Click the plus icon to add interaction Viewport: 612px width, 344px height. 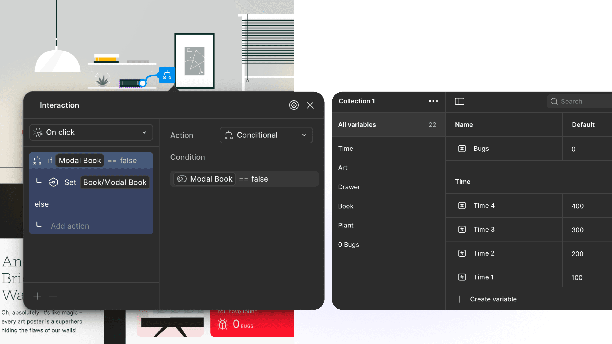[37, 296]
